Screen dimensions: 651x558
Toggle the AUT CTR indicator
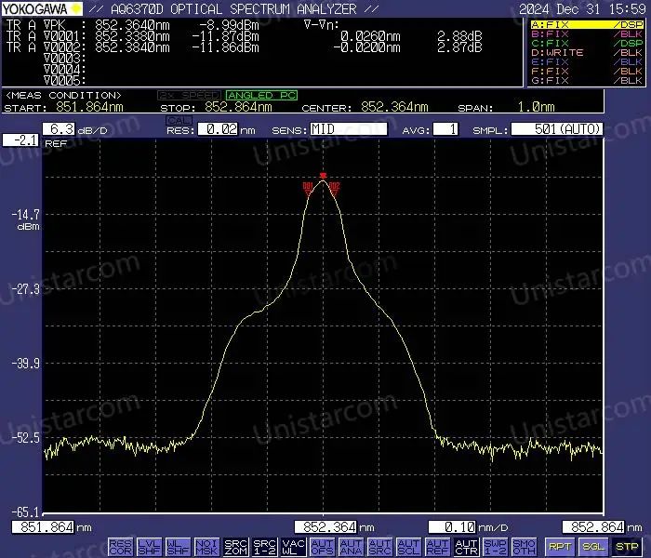(x=466, y=547)
